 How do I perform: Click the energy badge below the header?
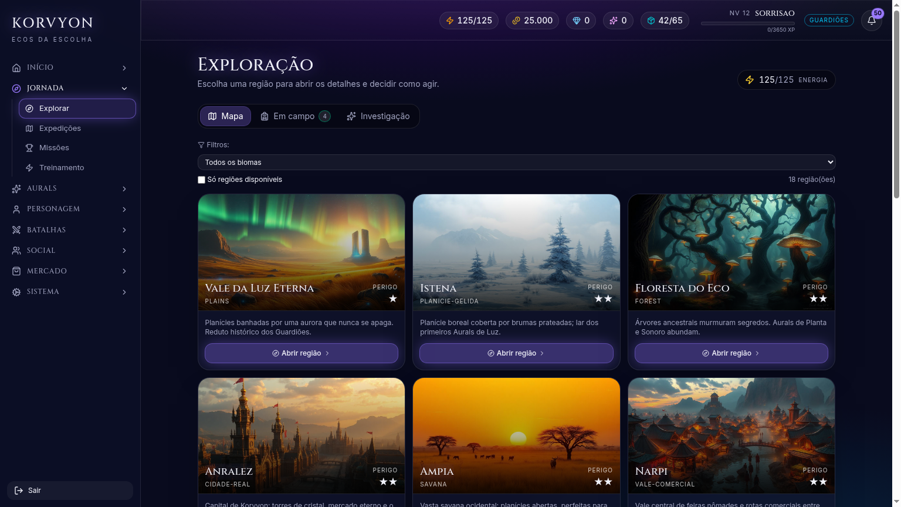[786, 80]
